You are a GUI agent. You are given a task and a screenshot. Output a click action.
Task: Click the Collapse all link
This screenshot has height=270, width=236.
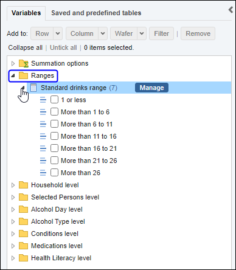click(x=26, y=47)
